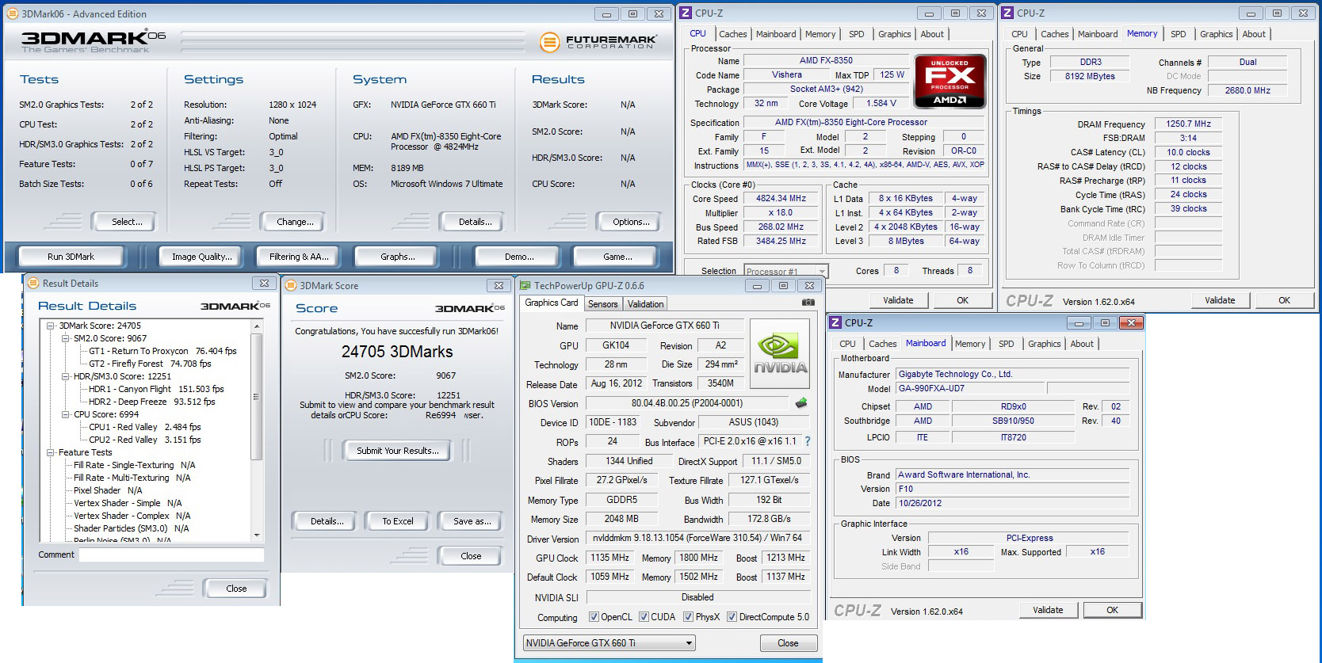Collapse the 3DMark Score: 24705 tree node
Image resolution: width=1322 pixels, height=663 pixels.
tap(52, 326)
